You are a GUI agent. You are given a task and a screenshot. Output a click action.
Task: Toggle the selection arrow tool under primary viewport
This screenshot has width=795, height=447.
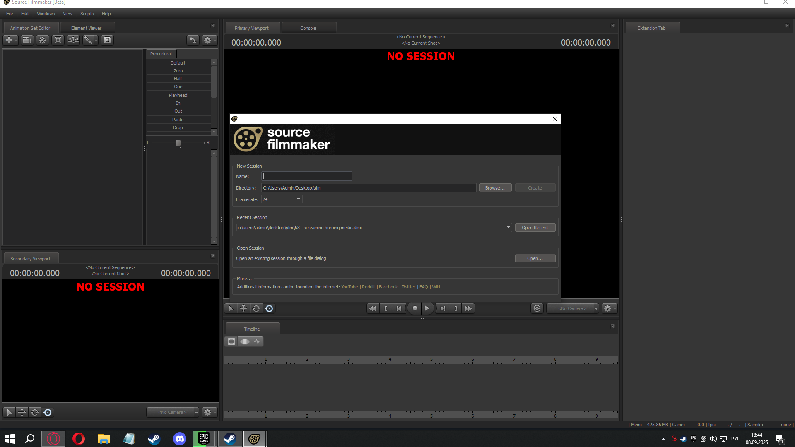tap(231, 308)
